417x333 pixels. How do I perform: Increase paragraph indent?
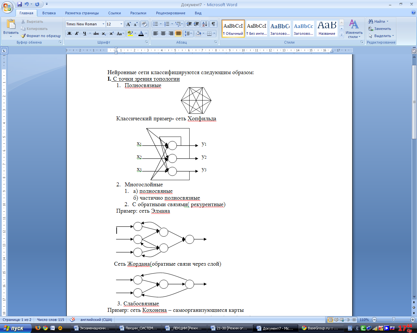coord(196,24)
